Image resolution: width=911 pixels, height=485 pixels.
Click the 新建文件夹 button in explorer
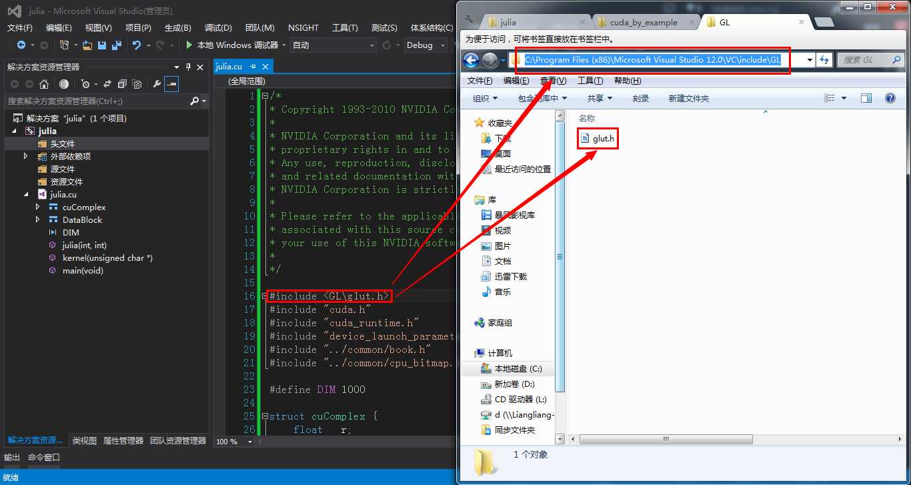(689, 98)
